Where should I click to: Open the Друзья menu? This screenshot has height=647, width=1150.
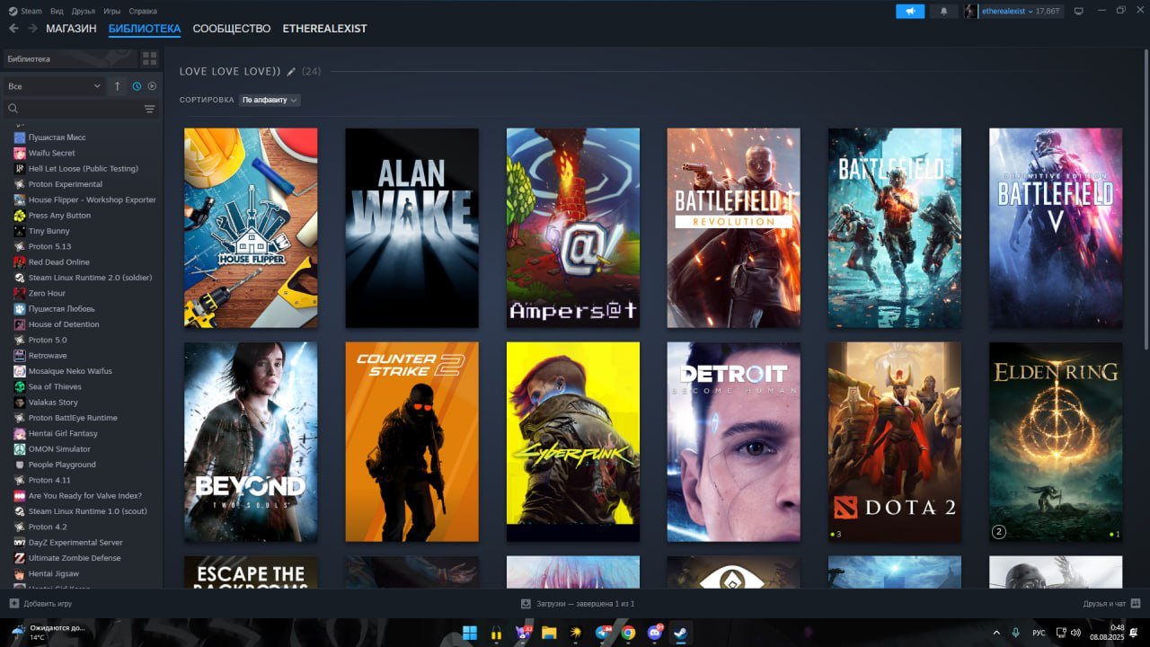(x=84, y=11)
